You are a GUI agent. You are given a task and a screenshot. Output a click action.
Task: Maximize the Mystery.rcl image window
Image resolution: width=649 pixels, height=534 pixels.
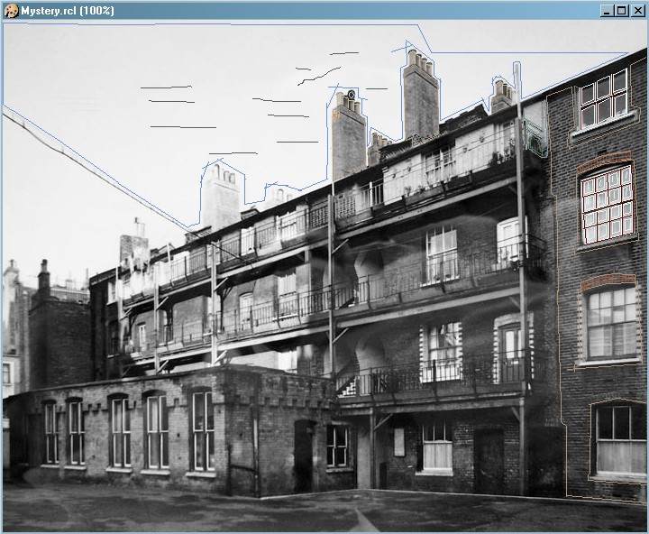(x=621, y=11)
